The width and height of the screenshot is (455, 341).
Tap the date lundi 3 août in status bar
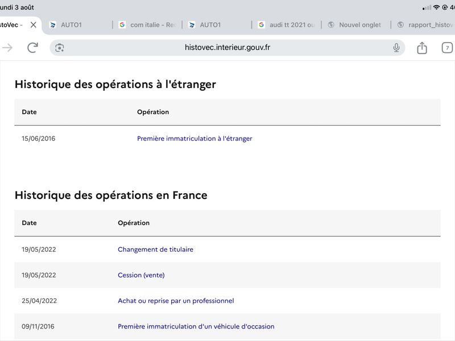(x=17, y=7)
